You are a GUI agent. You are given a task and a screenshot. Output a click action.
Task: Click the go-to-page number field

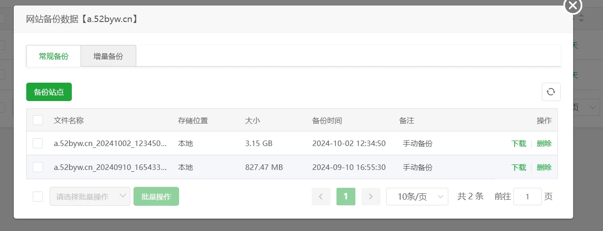click(527, 197)
